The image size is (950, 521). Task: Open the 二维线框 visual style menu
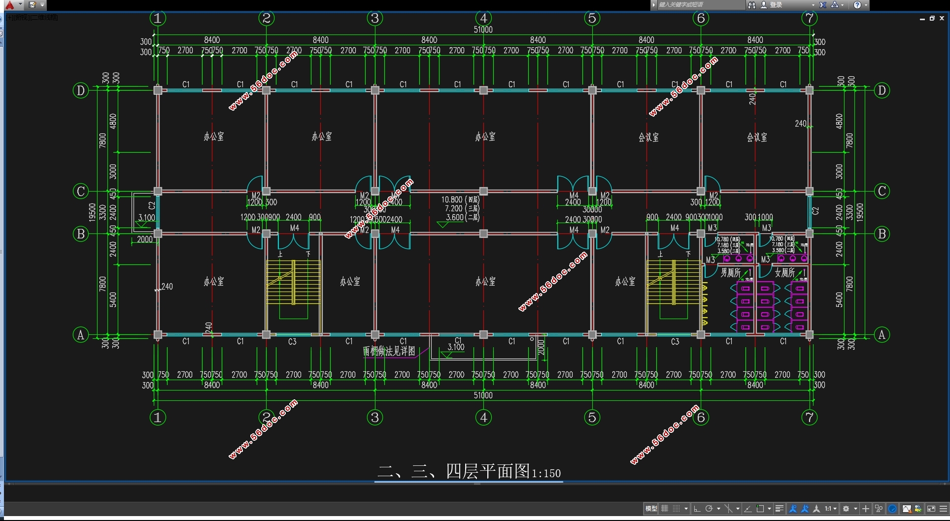coord(44,17)
